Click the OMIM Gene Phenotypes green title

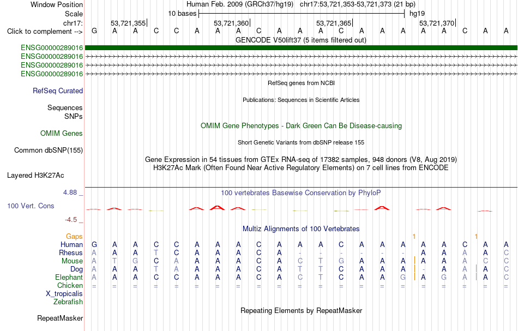tap(302, 125)
